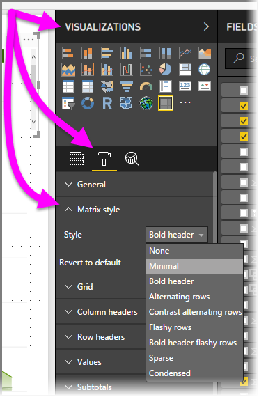Select the KPI visual
This screenshot has width=259, height=397.
(205, 86)
